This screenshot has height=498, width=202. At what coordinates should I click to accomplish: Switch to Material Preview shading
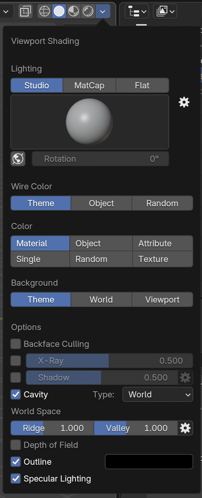click(x=74, y=11)
